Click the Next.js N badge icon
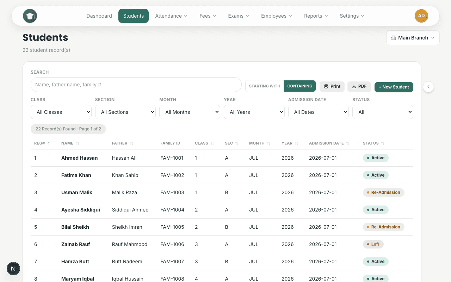Image resolution: width=451 pixels, height=282 pixels. (13, 269)
